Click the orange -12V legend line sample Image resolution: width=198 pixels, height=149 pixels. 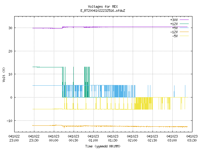184,32
